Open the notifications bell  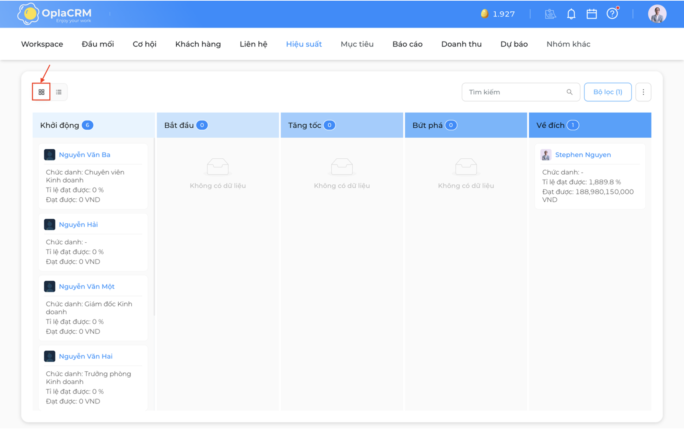click(x=571, y=14)
